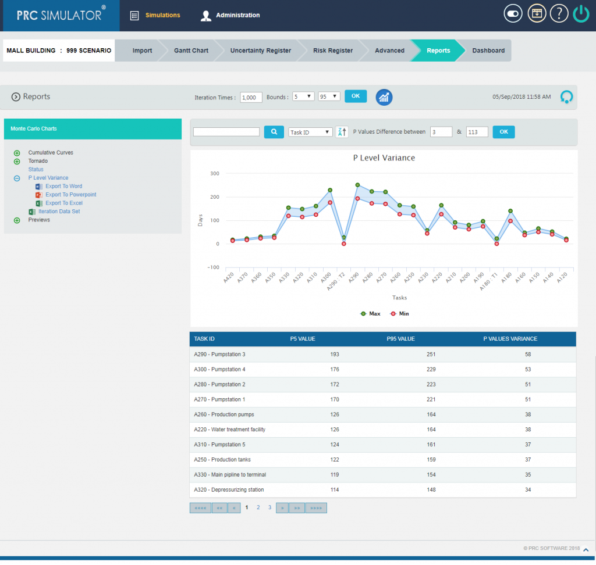The image size is (596, 565).
Task: Click Export To Word icon
Action: click(39, 187)
